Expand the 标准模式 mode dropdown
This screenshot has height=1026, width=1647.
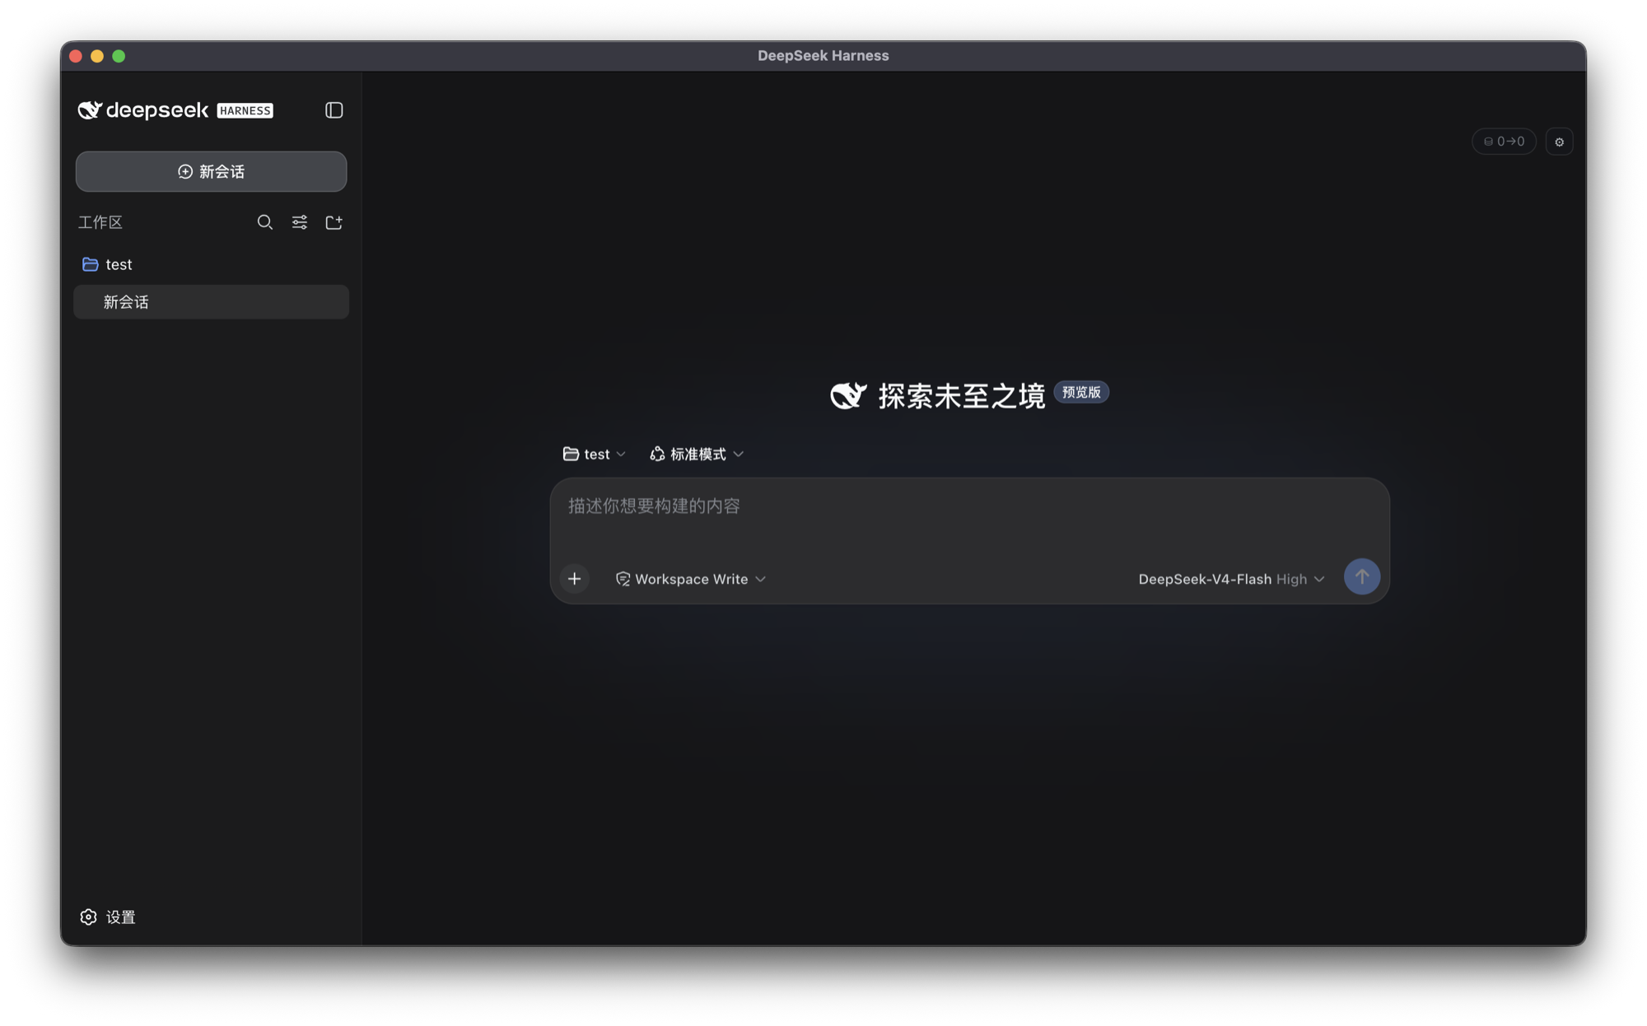tap(697, 454)
